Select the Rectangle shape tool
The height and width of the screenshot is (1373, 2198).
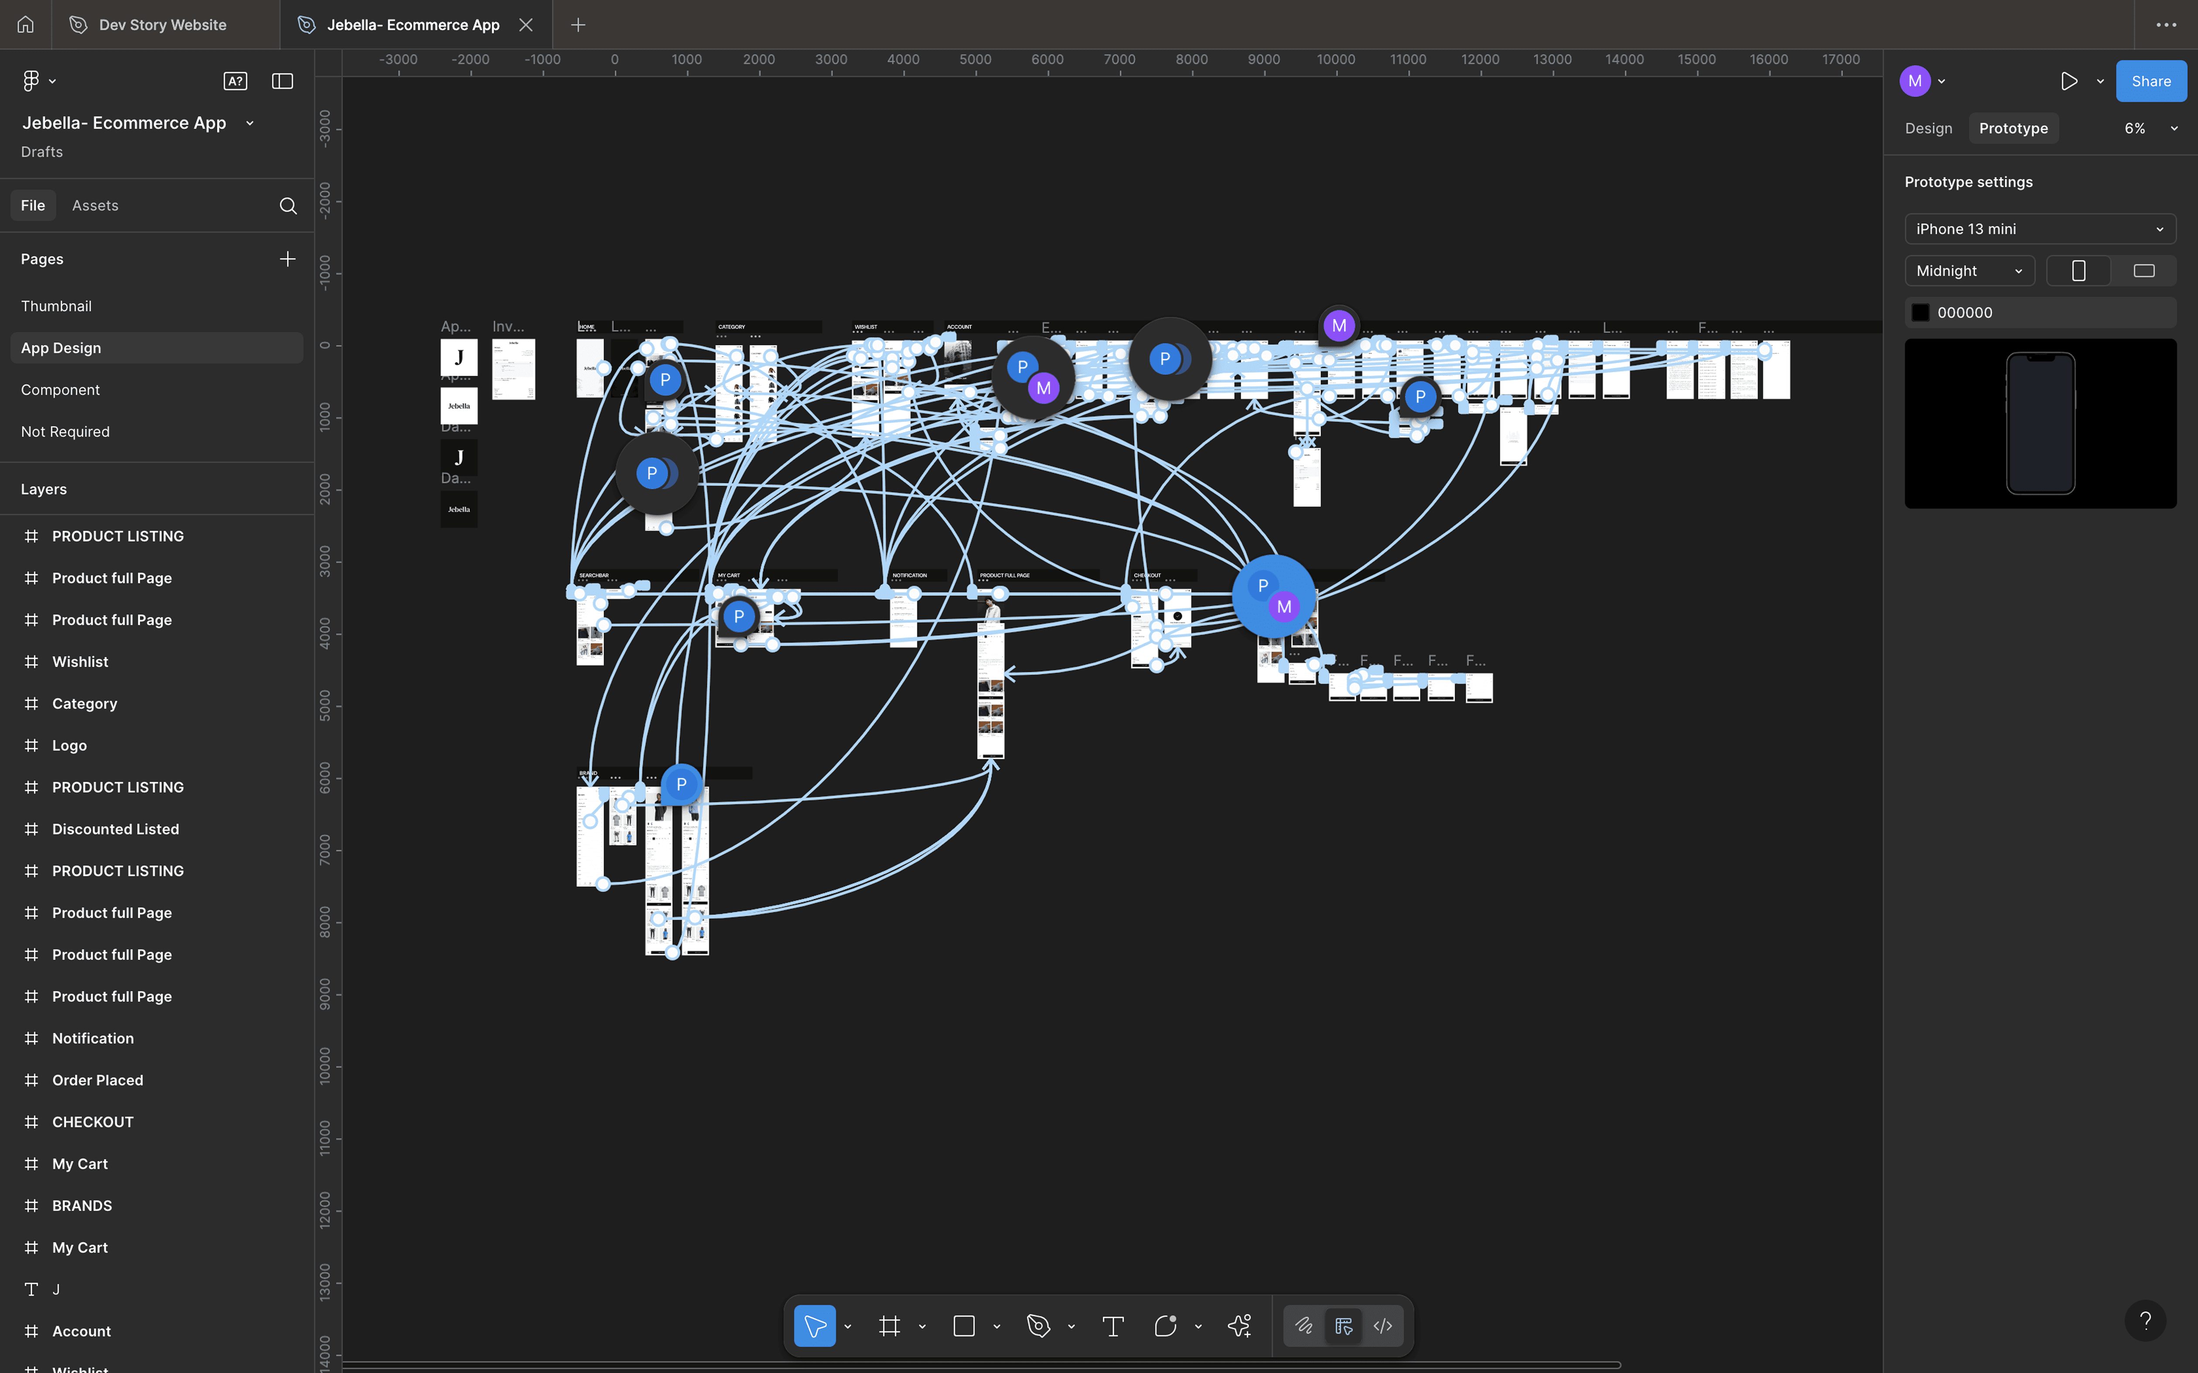pyautogui.click(x=964, y=1326)
